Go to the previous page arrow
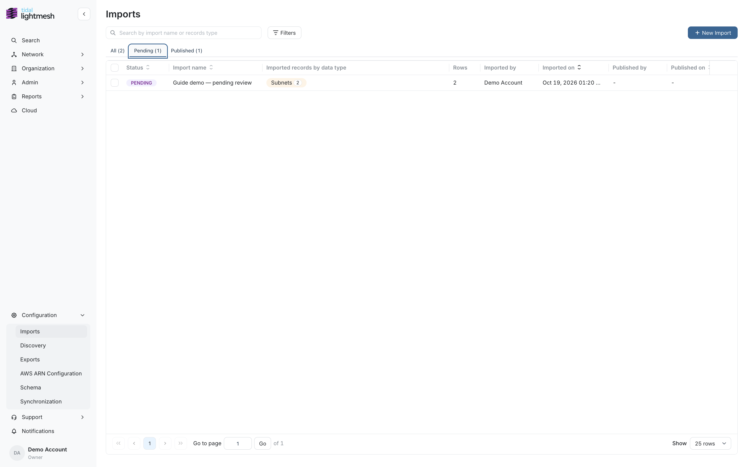This screenshot has height=467, width=747. point(134,443)
